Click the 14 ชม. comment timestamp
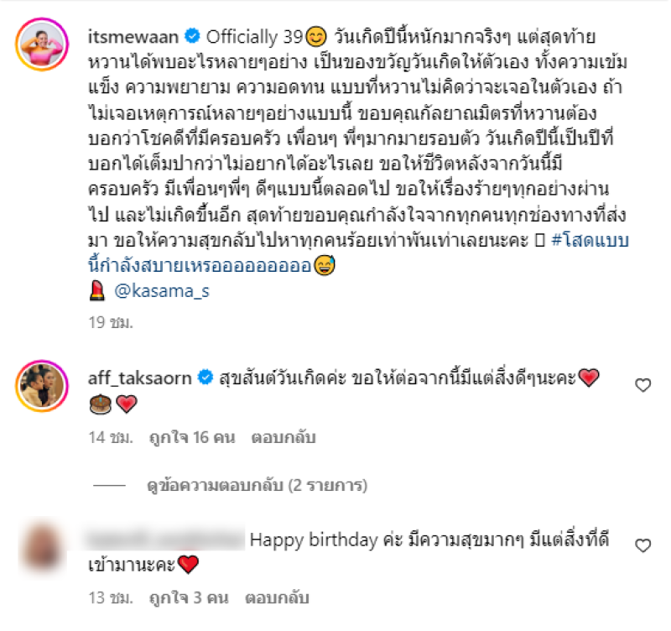This screenshot has height=631, width=671. 111,437
